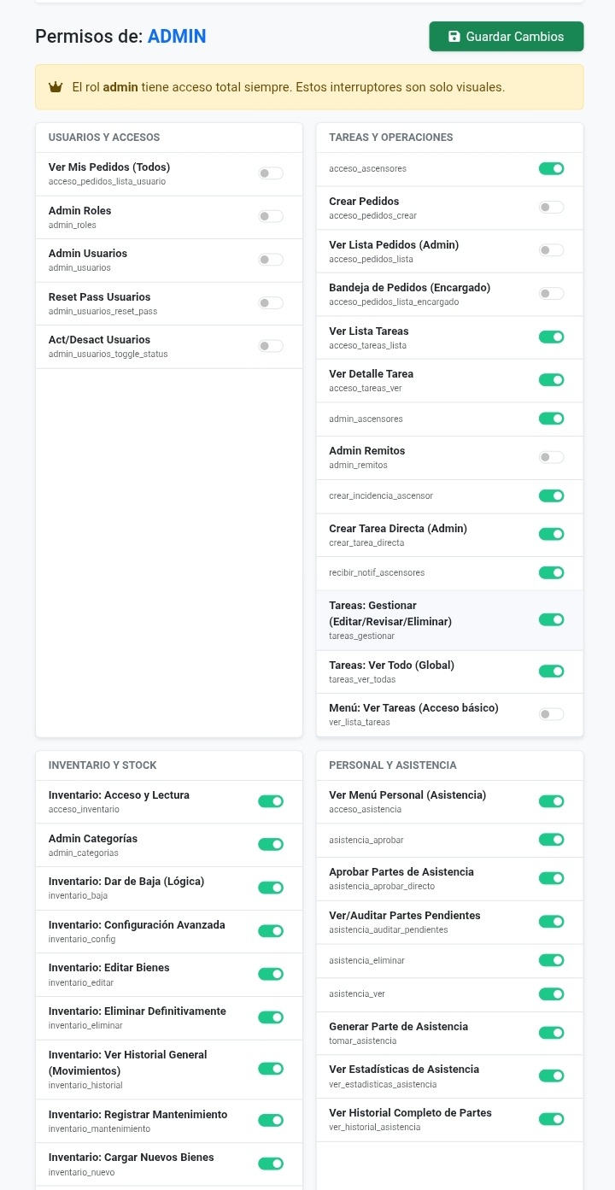Click the crown icon in the admin notice

pos(56,87)
